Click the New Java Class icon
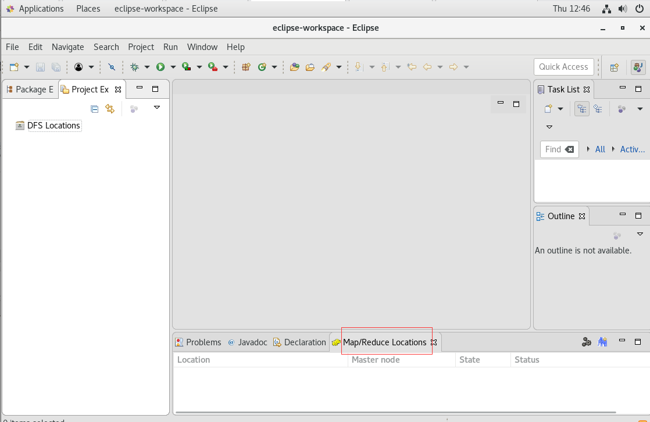This screenshot has width=650, height=422. [262, 67]
